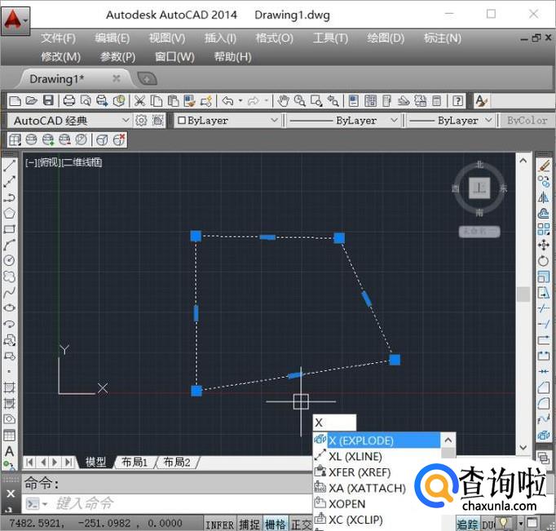Open the 视图(V) menu
This screenshot has height=531, width=556.
click(x=166, y=38)
